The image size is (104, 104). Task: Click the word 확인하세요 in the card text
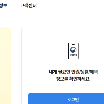[x=80, y=79]
